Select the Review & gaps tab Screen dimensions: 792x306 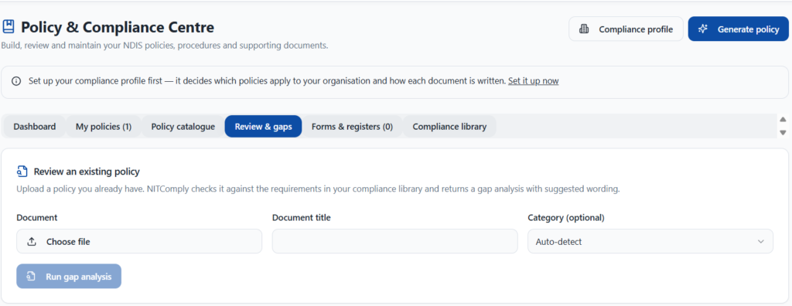263,126
